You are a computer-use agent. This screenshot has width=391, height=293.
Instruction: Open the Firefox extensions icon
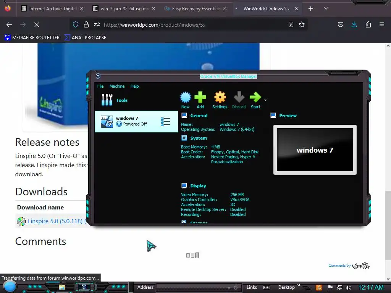[x=368, y=24]
